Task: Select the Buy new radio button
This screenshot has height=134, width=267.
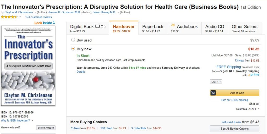Action: tap(73, 49)
